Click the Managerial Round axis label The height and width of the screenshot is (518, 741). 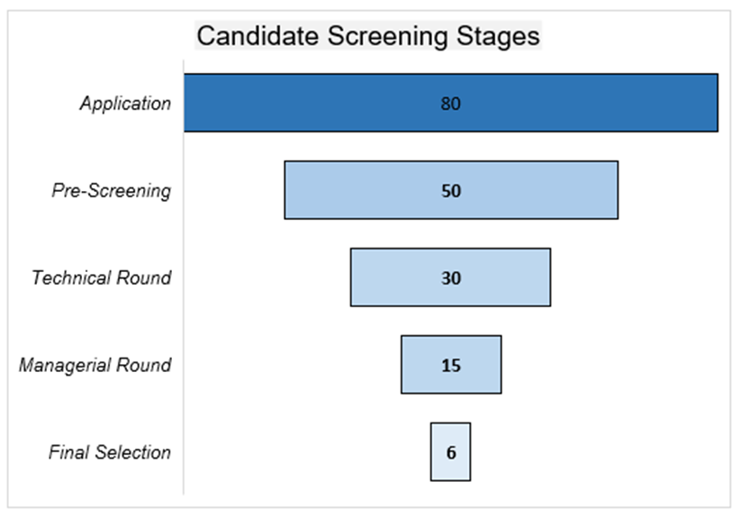point(95,366)
